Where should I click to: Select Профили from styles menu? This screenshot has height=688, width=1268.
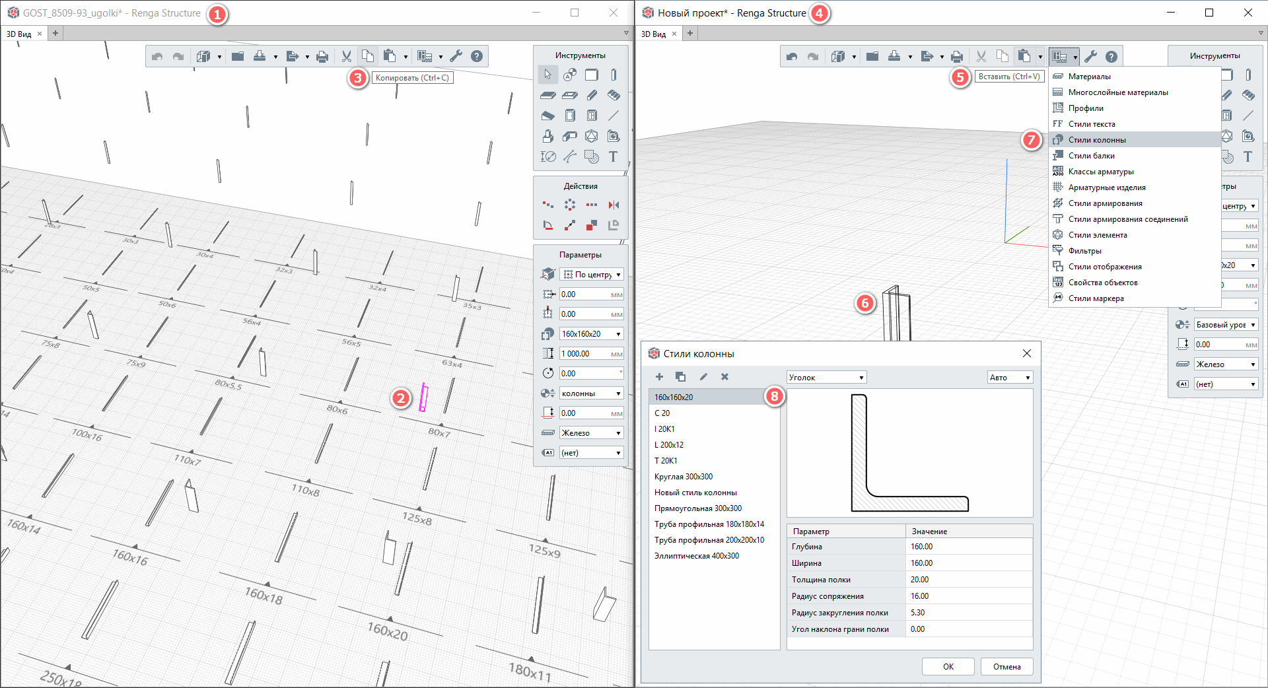pos(1135,108)
